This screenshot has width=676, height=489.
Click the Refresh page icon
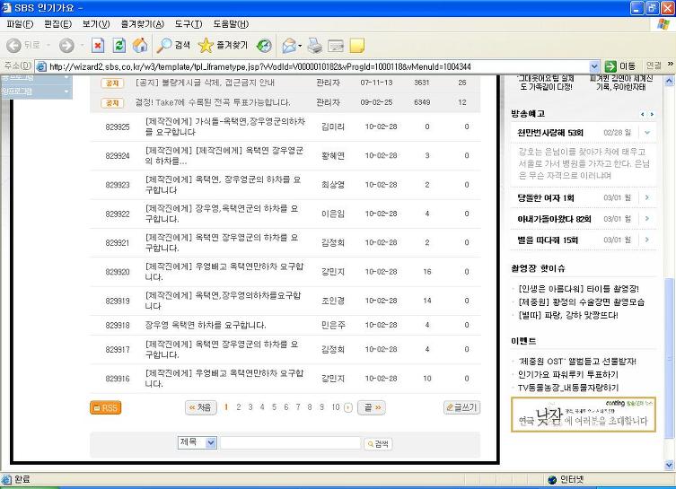[119, 45]
